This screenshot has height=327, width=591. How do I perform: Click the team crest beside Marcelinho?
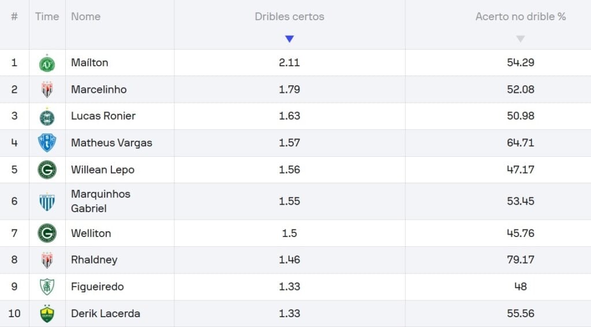47,89
